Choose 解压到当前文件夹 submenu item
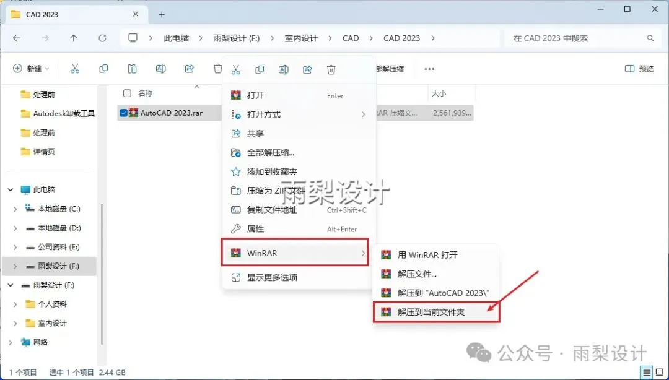Image resolution: width=669 pixels, height=380 pixels. pos(435,312)
